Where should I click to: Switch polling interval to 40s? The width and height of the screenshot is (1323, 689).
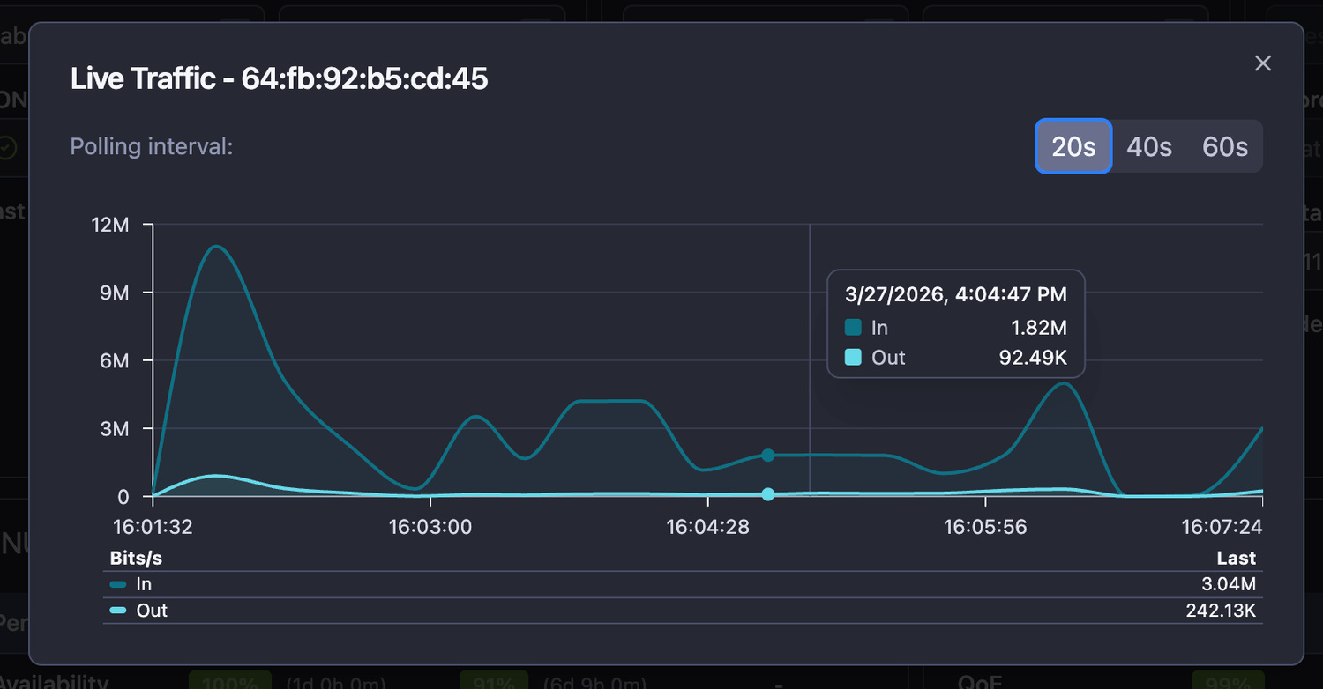[1149, 146]
